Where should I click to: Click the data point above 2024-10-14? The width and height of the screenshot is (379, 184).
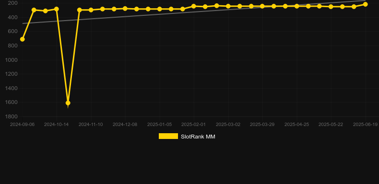click(x=57, y=9)
